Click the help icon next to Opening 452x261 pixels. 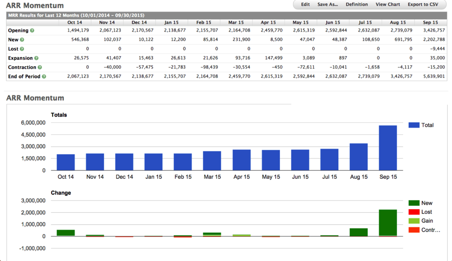(x=33, y=31)
